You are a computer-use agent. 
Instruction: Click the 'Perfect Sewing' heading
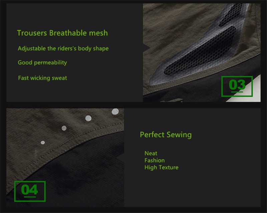click(x=166, y=135)
